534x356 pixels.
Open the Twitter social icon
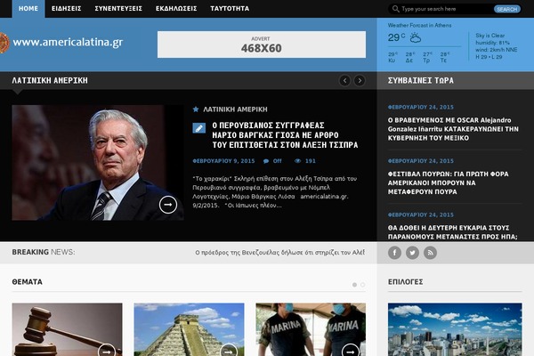[x=412, y=253]
